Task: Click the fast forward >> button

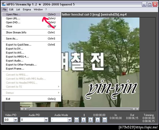Action: coord(105,120)
